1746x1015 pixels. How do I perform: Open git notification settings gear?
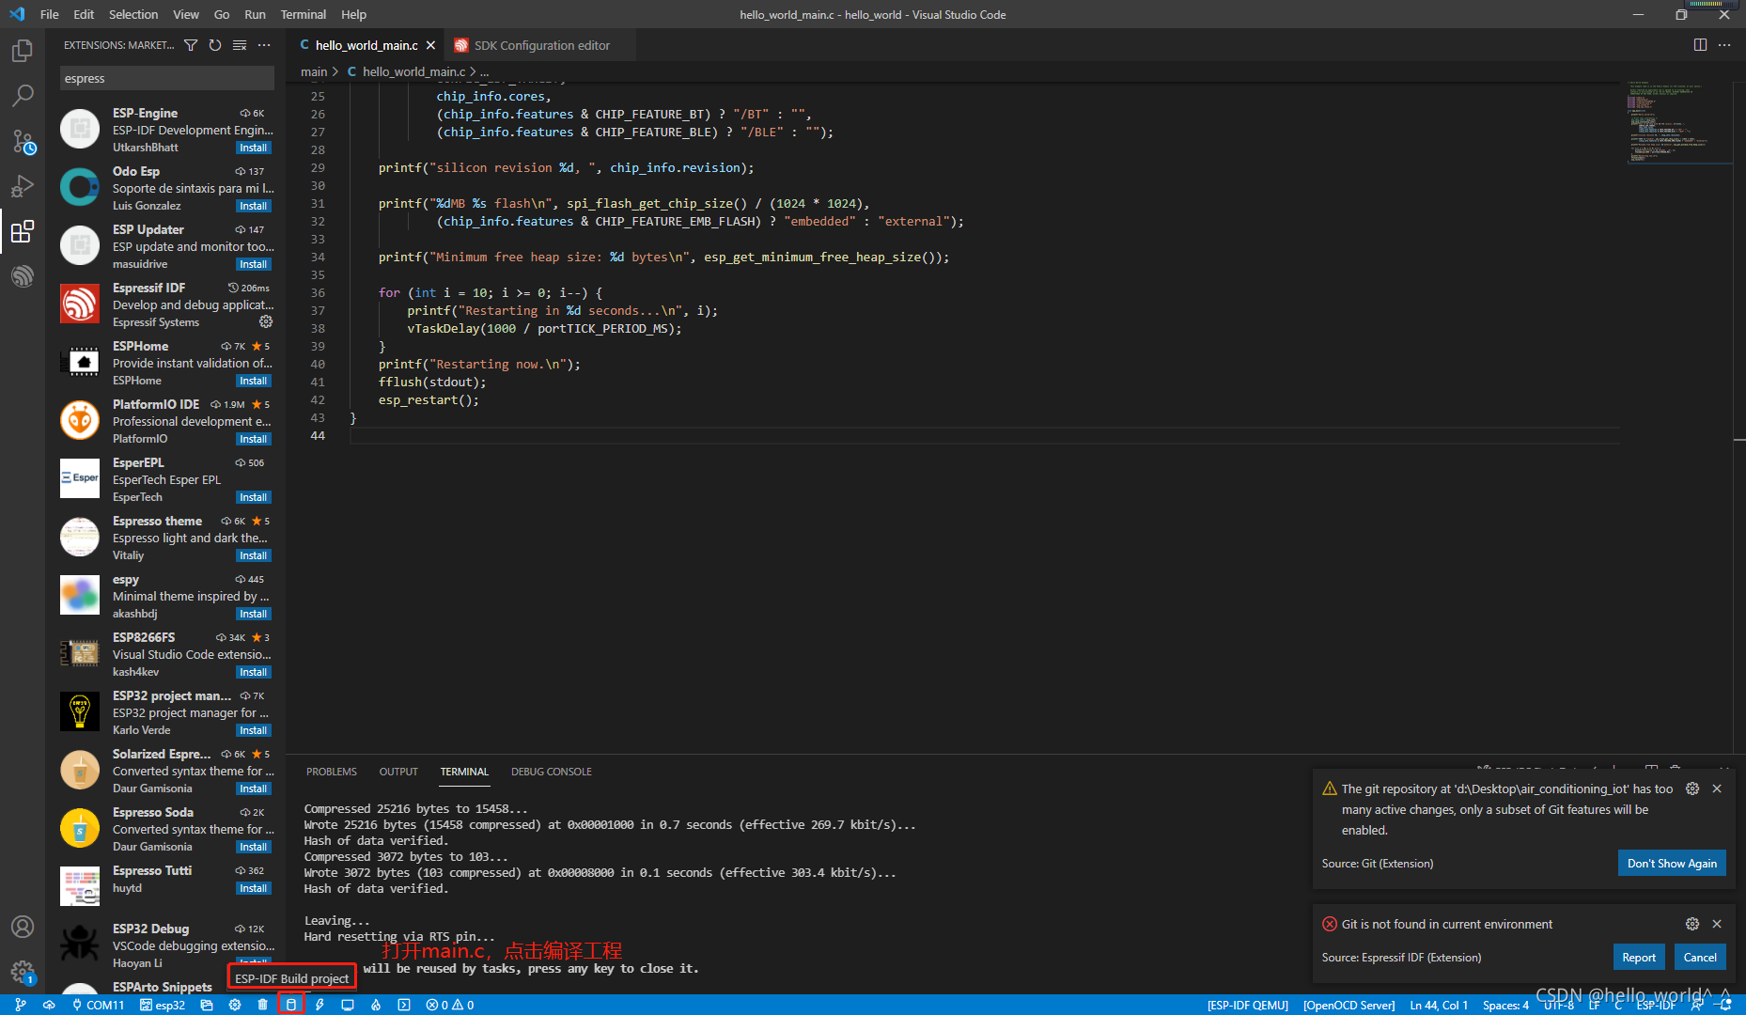click(x=1692, y=789)
